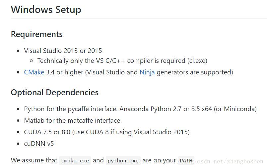Click the Visual Studio 2013 or 2015 item

(63, 51)
